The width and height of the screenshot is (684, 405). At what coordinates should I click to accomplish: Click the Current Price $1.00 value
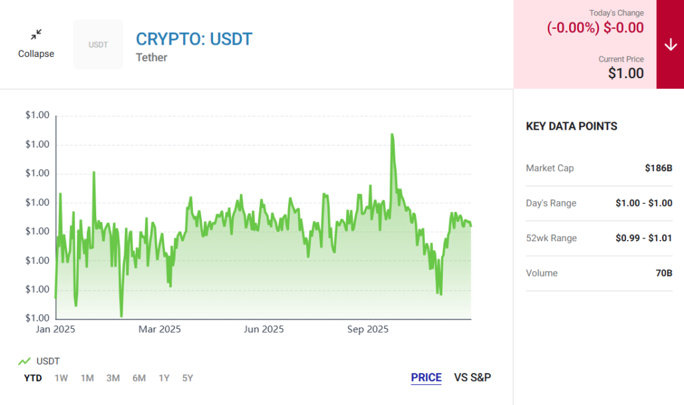pos(626,74)
